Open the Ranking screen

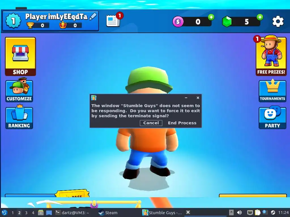[19, 117]
